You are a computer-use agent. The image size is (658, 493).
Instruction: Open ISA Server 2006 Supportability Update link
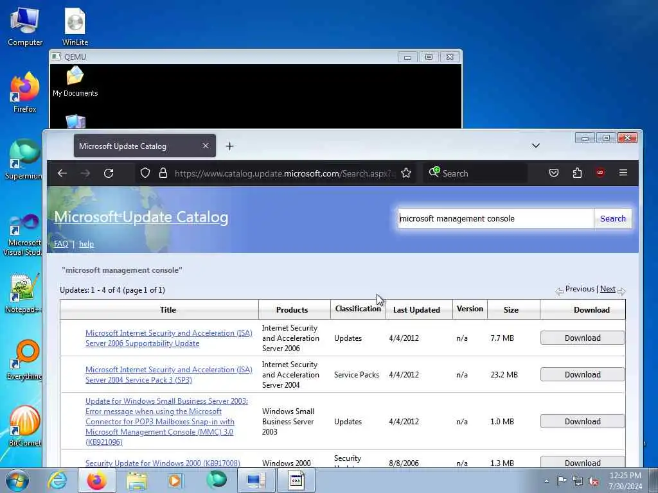point(169,338)
